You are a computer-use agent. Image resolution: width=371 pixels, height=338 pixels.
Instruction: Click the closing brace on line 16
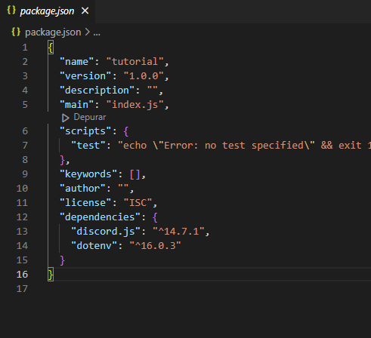coord(51,275)
